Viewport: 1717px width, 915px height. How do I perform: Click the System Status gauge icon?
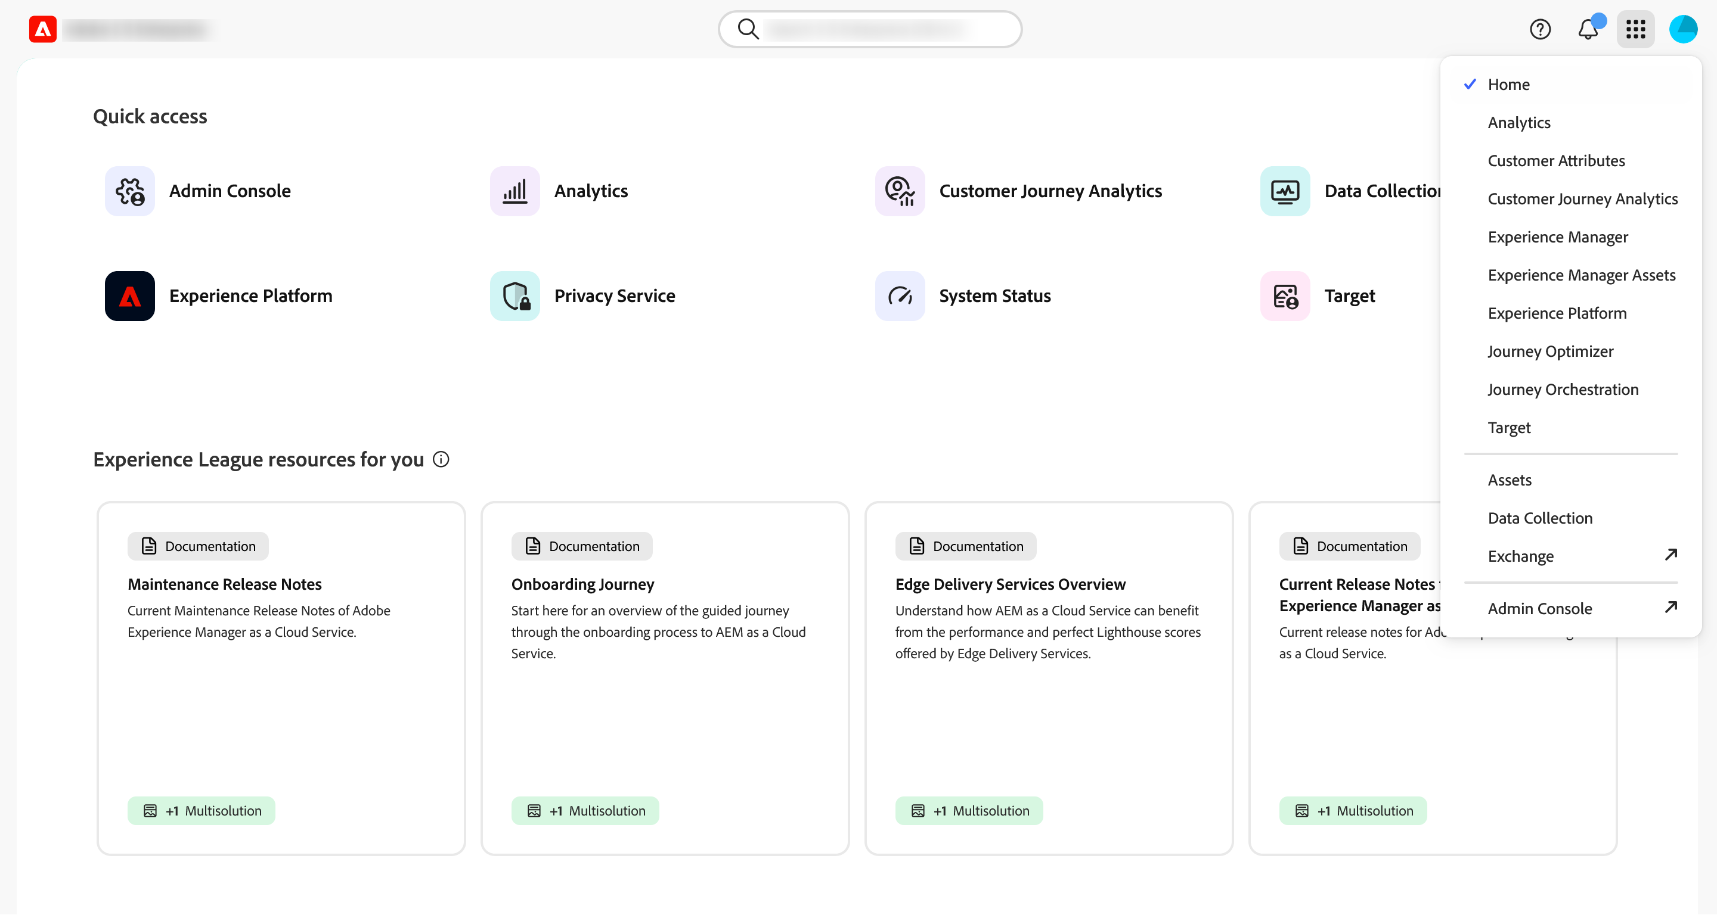pyautogui.click(x=900, y=295)
